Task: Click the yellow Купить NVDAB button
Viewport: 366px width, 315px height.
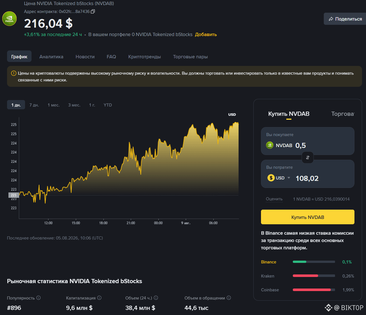Action: click(x=308, y=217)
